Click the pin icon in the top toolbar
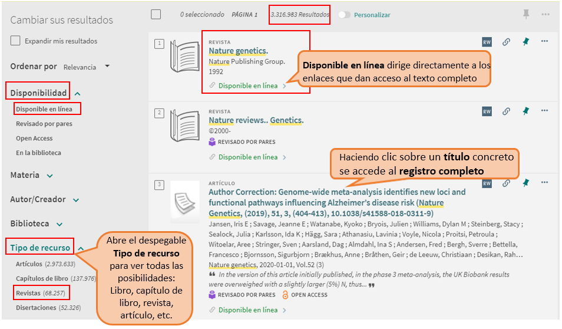This screenshot has width=562, height=329. [x=526, y=14]
